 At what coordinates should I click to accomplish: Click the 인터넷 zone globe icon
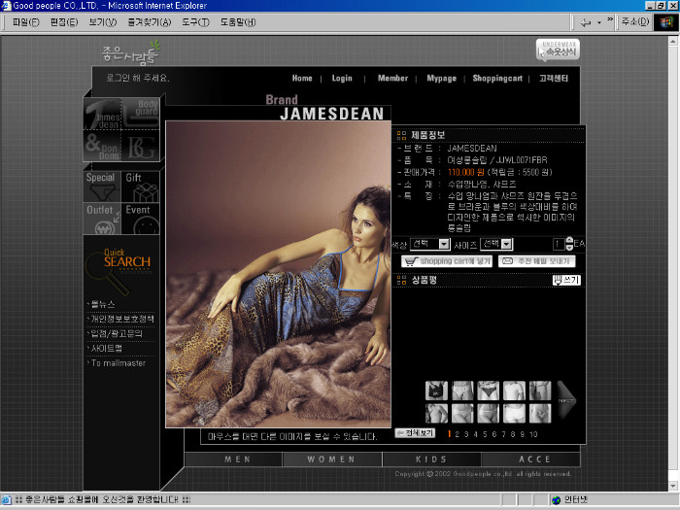556,500
